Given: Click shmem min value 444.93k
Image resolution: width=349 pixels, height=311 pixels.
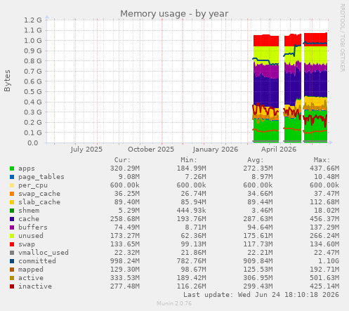Looking at the screenshot, I should (x=192, y=211).
